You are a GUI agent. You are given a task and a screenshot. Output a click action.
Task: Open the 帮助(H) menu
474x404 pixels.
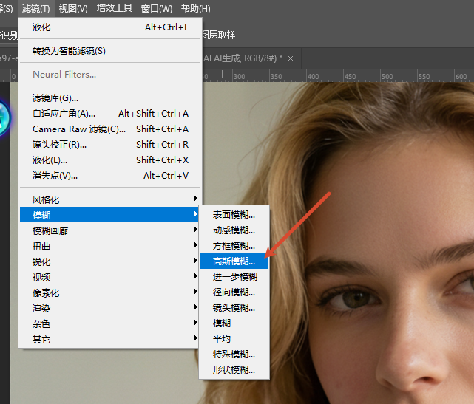195,8
